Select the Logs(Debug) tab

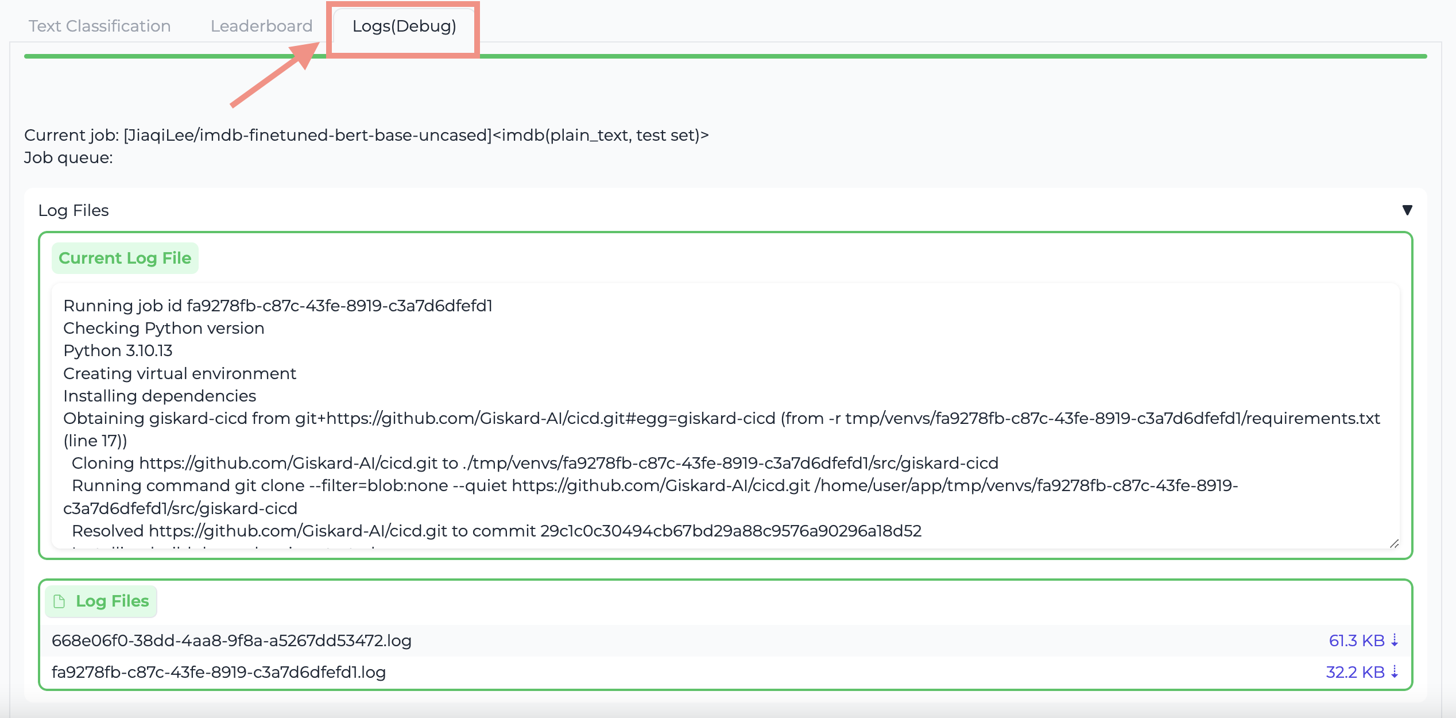pyautogui.click(x=404, y=26)
